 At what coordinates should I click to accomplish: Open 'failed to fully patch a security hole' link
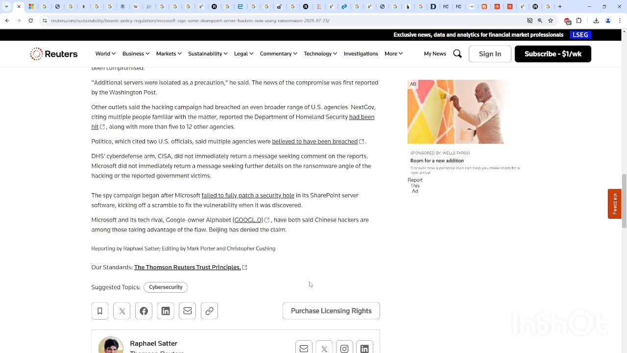(248, 196)
